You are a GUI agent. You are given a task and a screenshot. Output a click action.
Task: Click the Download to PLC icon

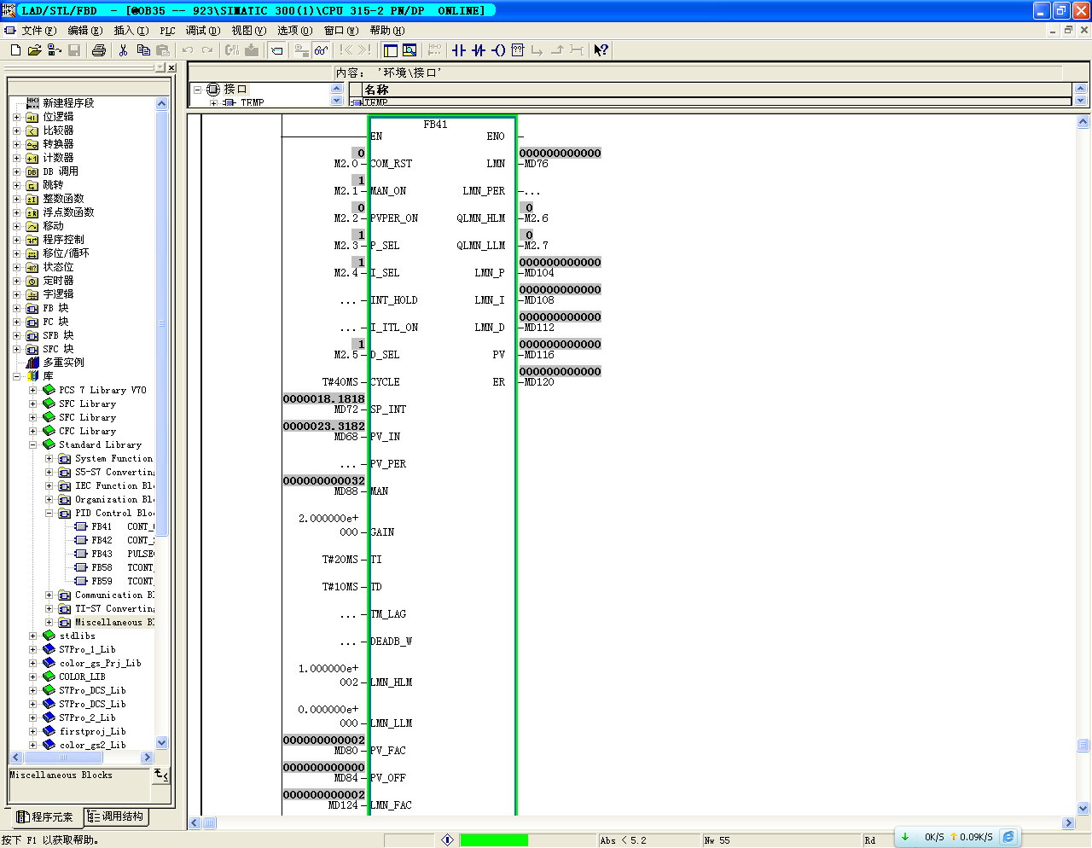(252, 50)
